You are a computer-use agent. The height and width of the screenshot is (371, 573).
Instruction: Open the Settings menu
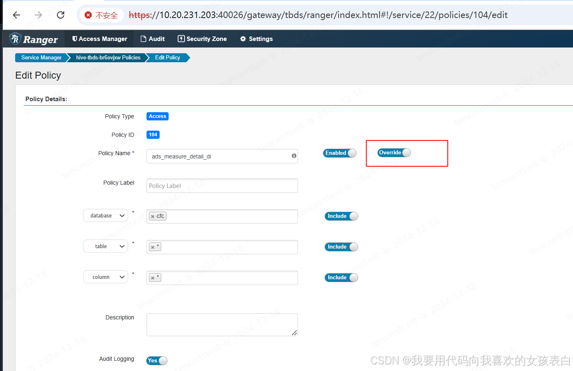click(256, 38)
